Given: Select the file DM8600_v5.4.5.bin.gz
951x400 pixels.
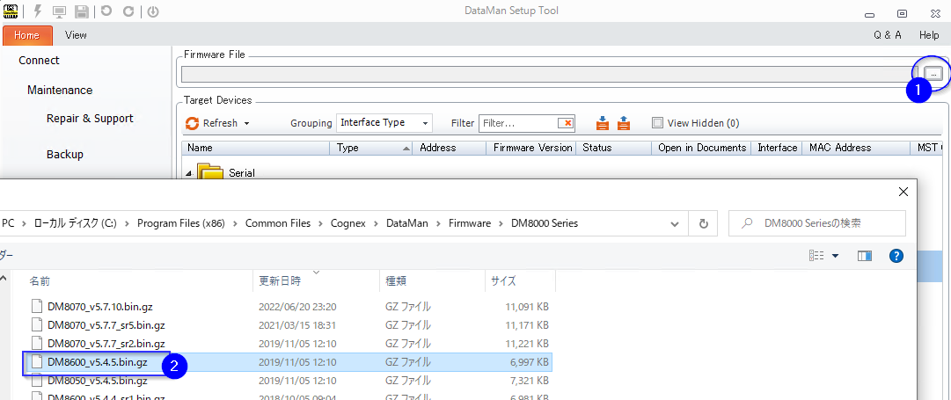Looking at the screenshot, I should coord(97,362).
